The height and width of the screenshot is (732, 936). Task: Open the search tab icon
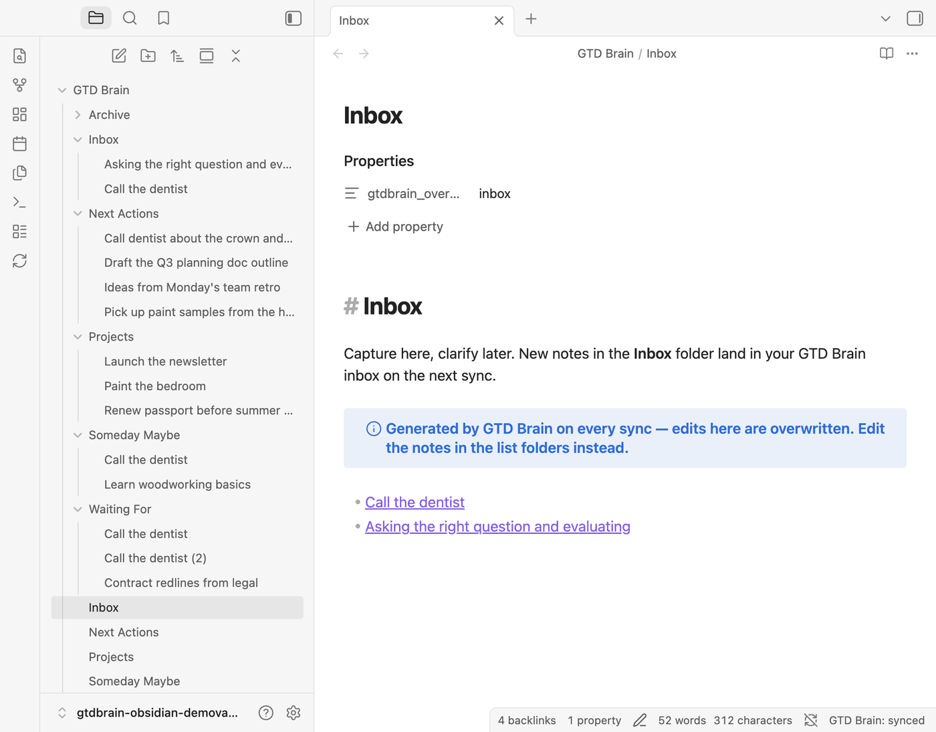click(130, 18)
